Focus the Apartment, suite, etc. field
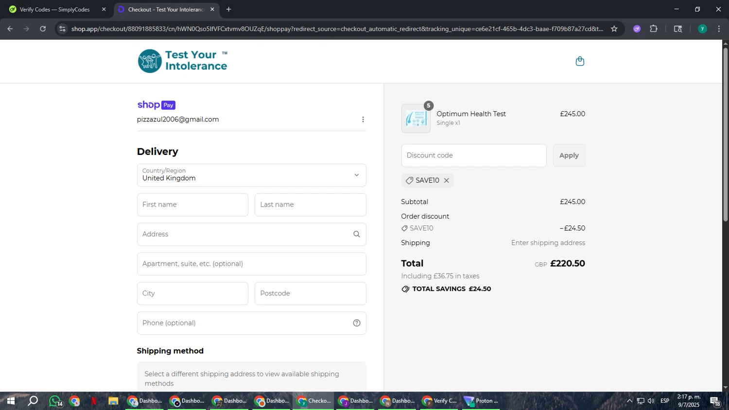 [251, 264]
